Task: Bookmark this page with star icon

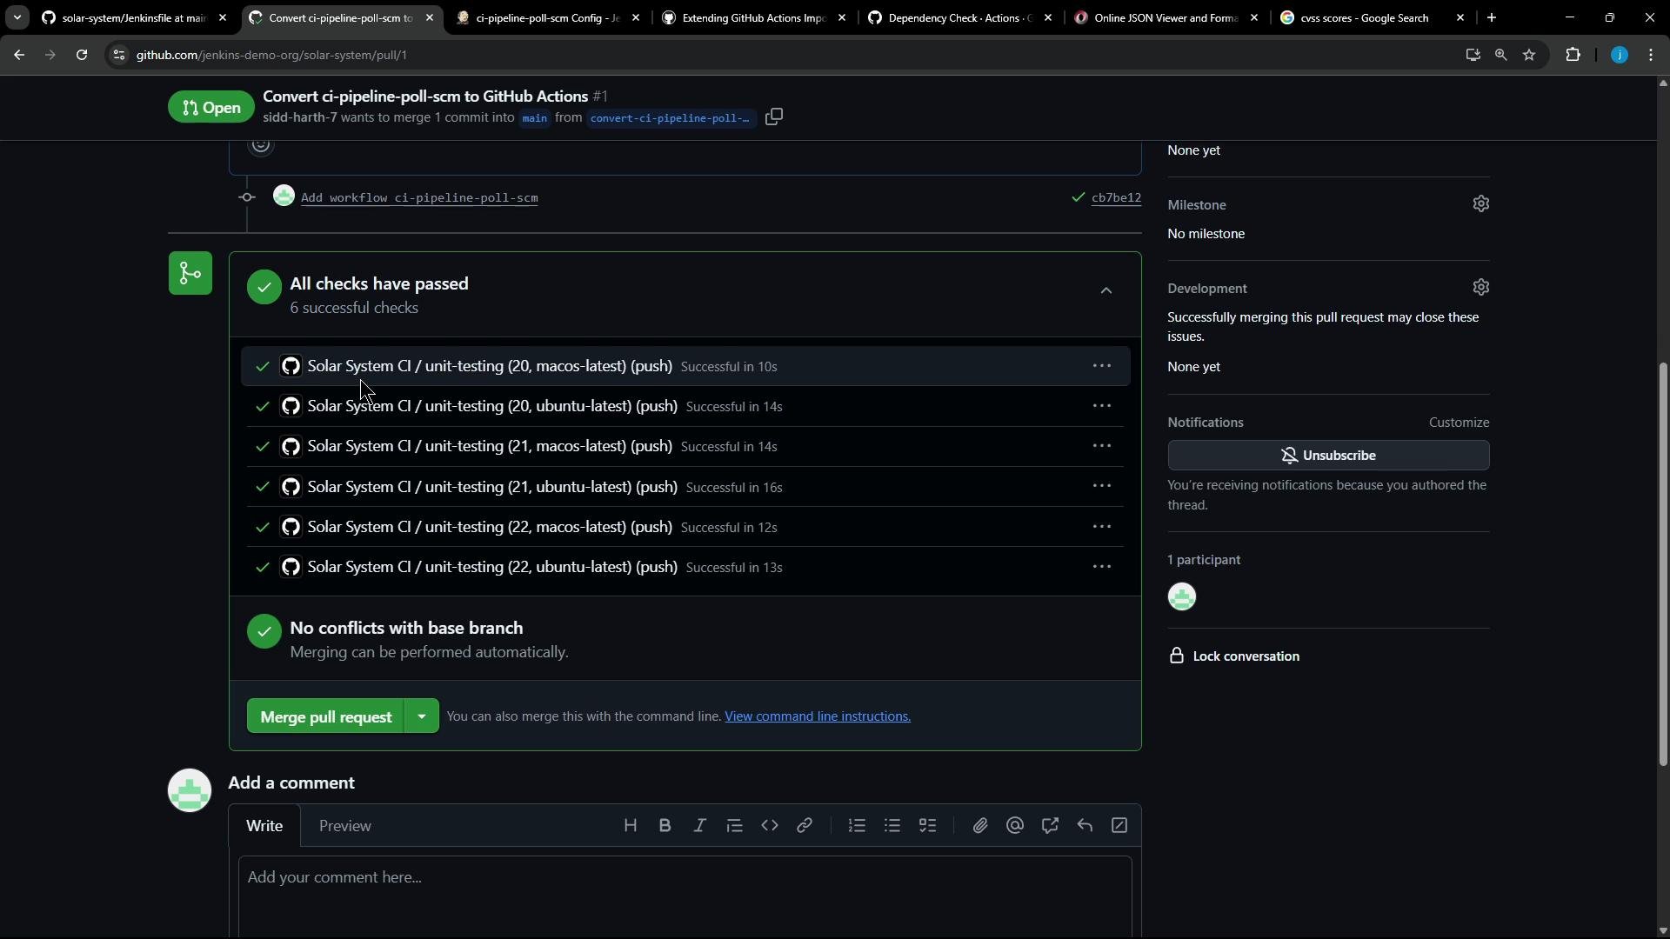Action: click(1530, 55)
